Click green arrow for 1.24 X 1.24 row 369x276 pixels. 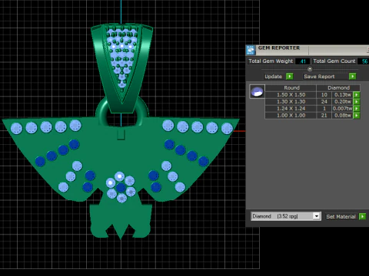coord(357,109)
